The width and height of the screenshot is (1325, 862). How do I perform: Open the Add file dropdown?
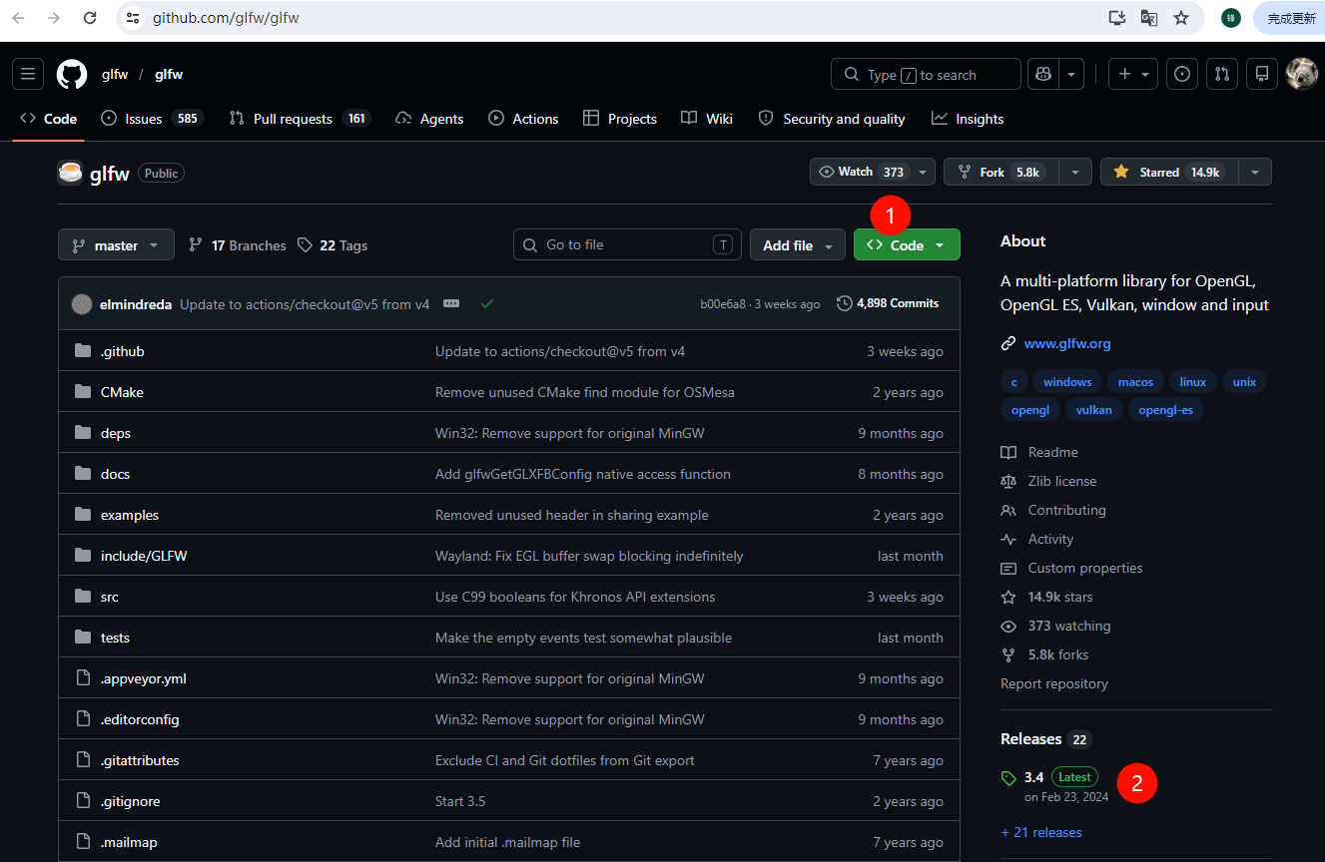click(x=798, y=244)
